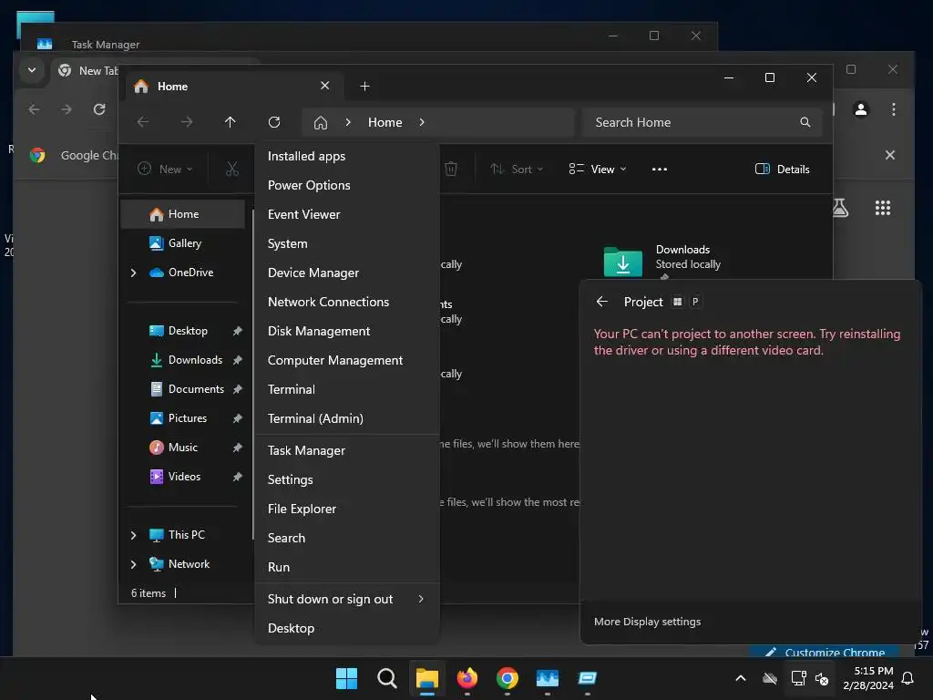Viewport: 933px width, 700px height.
Task: Click the File Explorer forward arrow
Action: click(187, 122)
